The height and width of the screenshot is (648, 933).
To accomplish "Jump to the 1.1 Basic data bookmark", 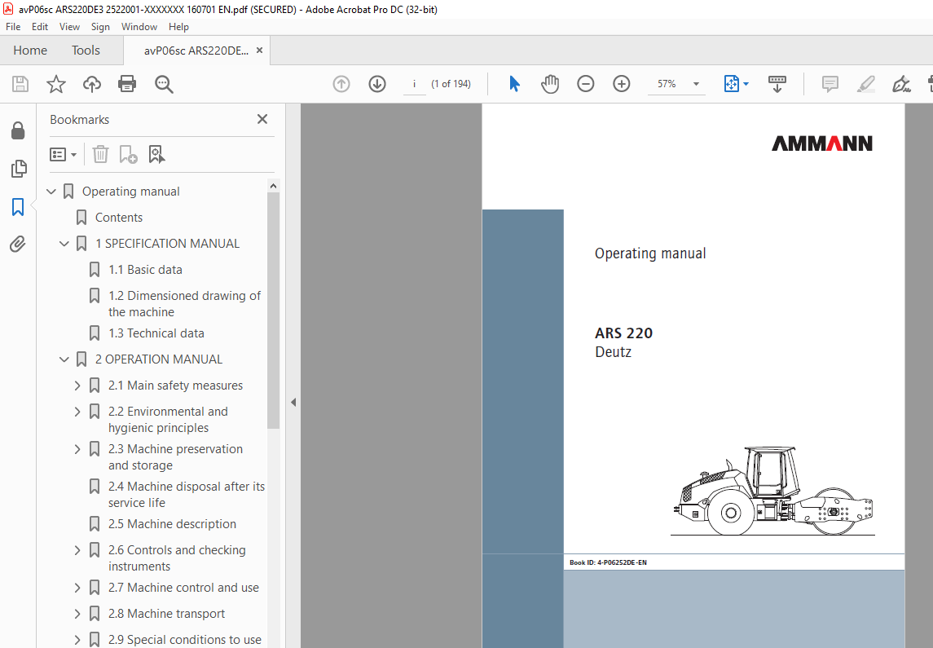I will pyautogui.click(x=145, y=270).
